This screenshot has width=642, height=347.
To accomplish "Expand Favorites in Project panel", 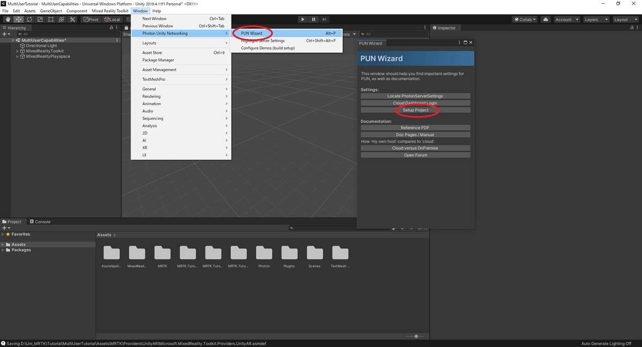I will pos(3,234).
